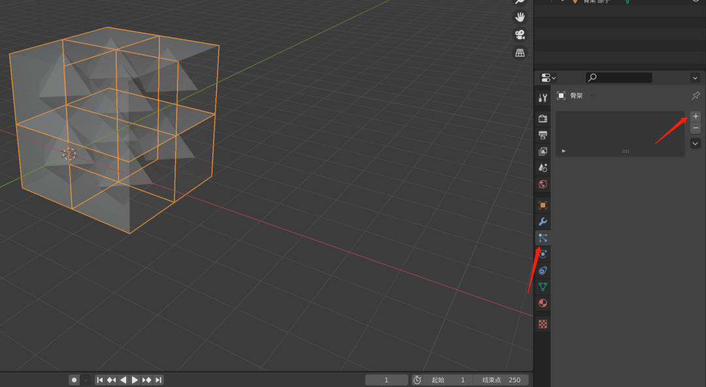Add a new particle system slot
The height and width of the screenshot is (387, 706).
[696, 116]
